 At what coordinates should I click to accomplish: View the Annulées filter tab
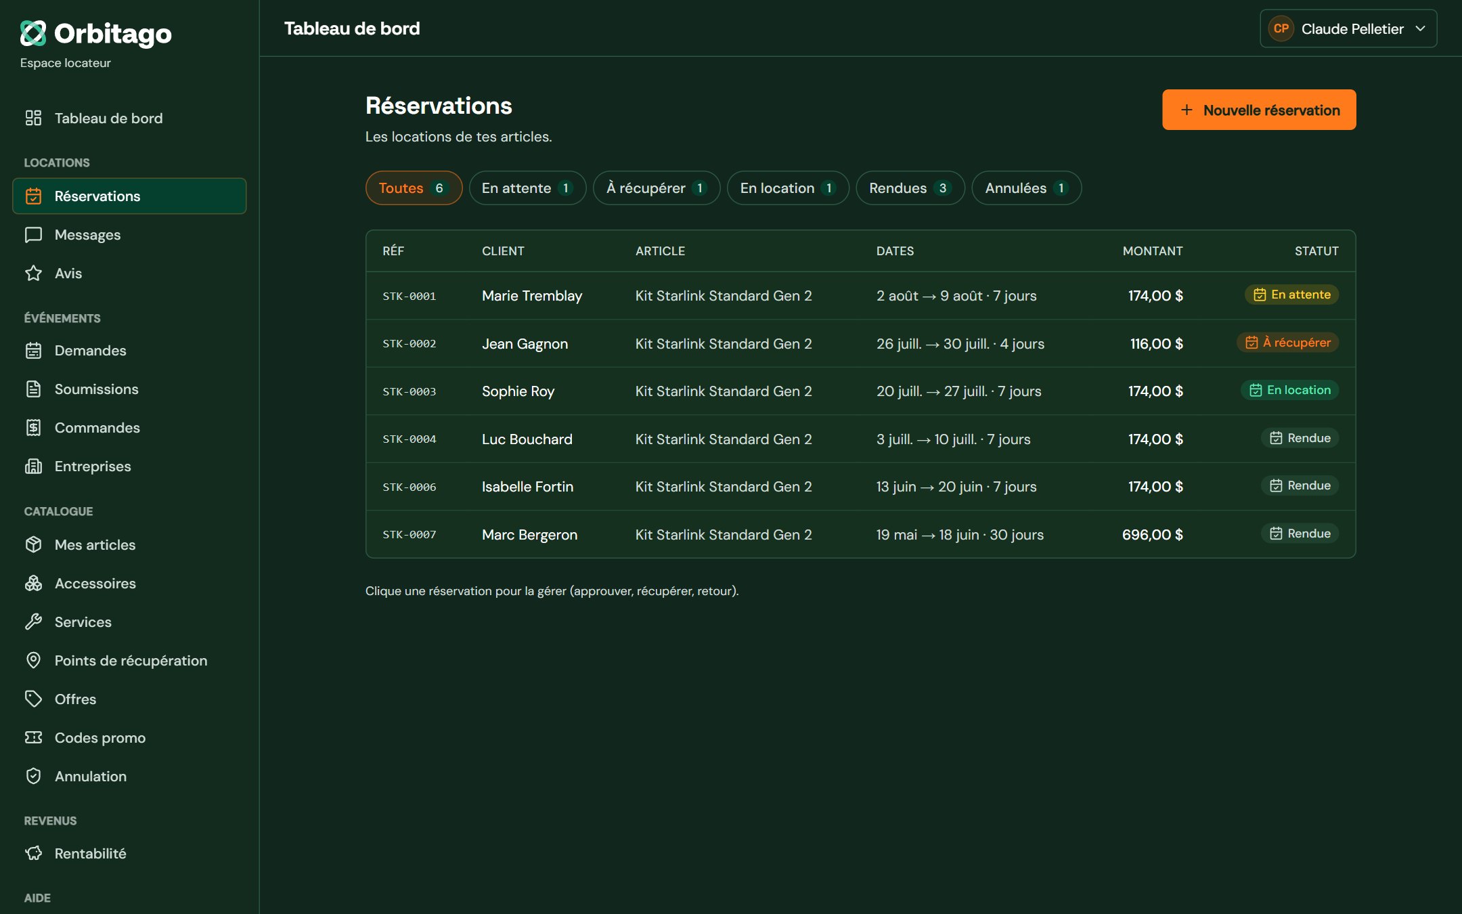click(1026, 188)
